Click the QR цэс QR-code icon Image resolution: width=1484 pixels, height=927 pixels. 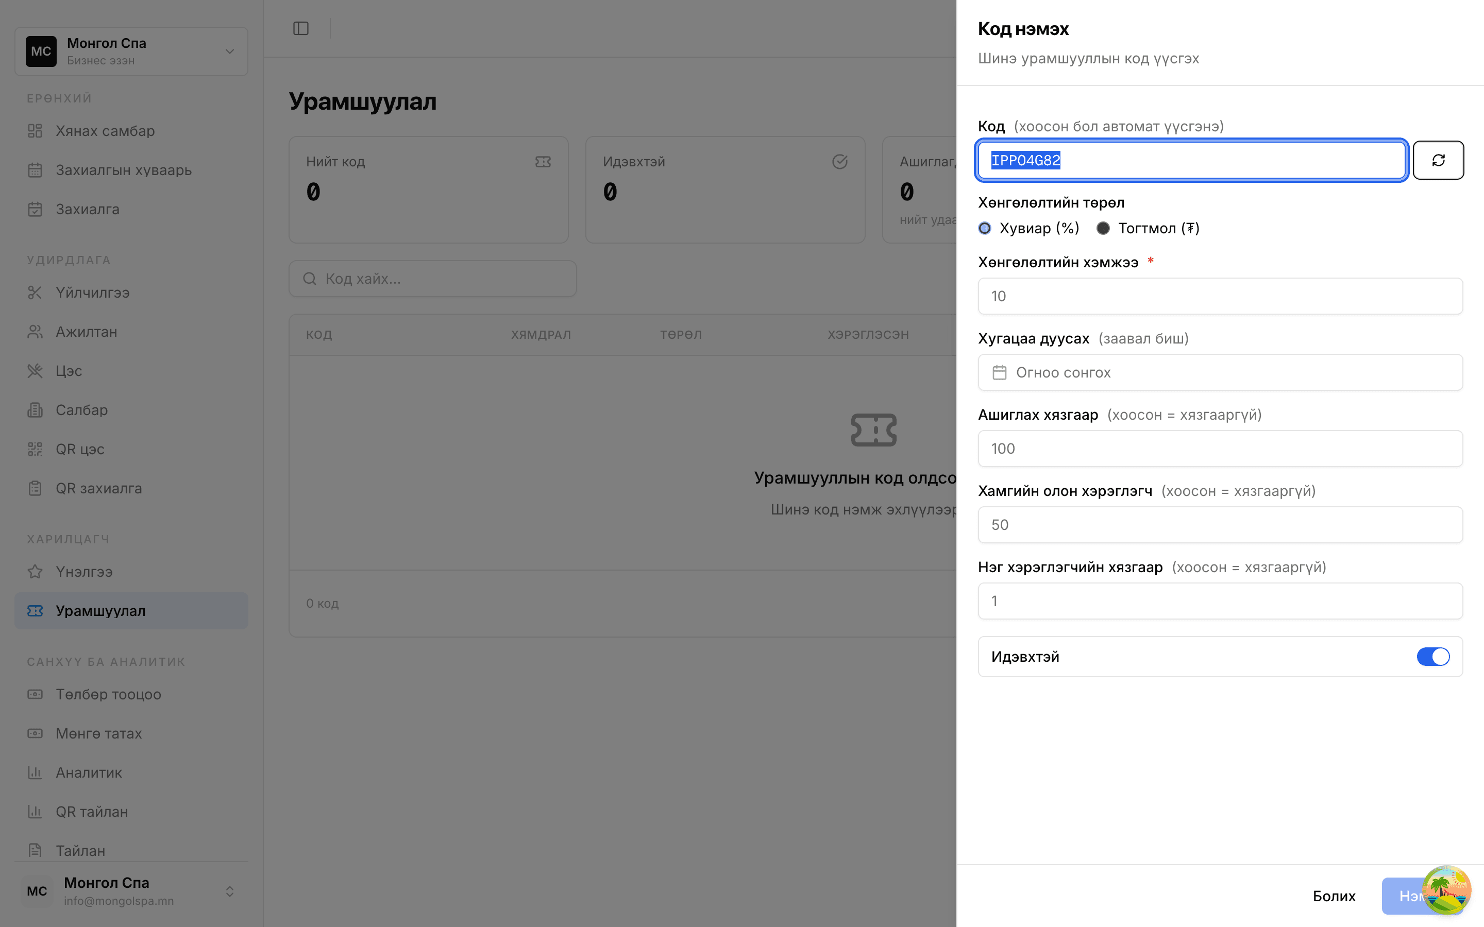click(x=35, y=450)
